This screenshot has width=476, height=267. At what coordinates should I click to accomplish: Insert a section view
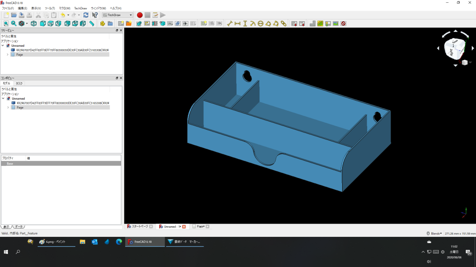point(154,24)
